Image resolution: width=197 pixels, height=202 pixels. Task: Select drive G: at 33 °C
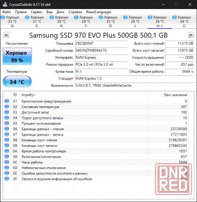12,22
